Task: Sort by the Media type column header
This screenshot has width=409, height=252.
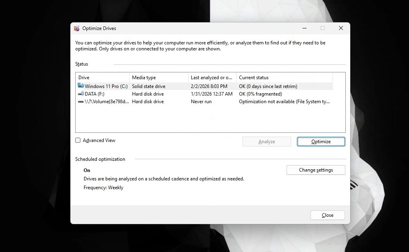Action: (x=159, y=78)
